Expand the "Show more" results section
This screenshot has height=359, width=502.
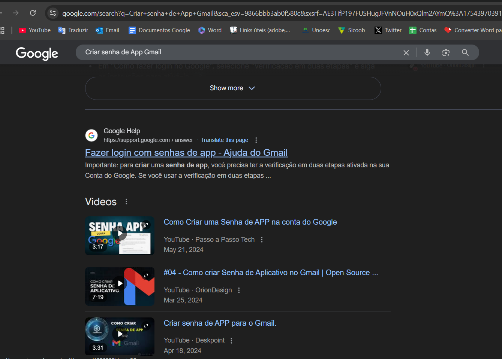click(233, 88)
